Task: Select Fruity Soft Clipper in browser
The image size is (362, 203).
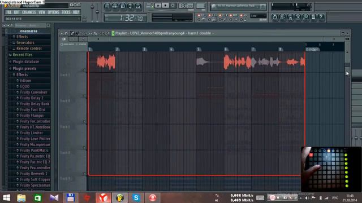Action: [x=35, y=179]
